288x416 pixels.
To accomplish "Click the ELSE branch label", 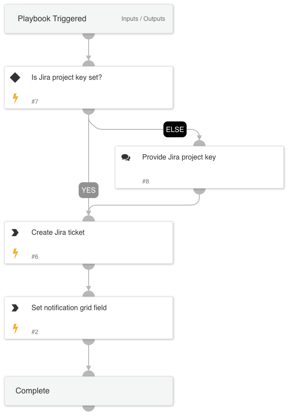I will 175,129.
